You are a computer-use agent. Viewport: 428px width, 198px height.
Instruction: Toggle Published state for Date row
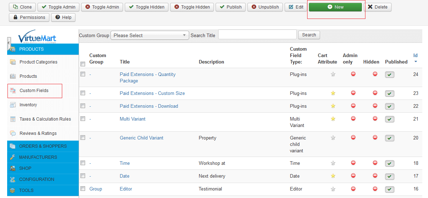click(x=389, y=177)
